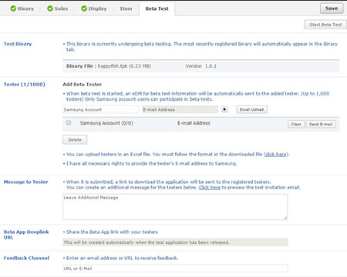Click the Delete button
347x277 pixels.
tap(75, 140)
